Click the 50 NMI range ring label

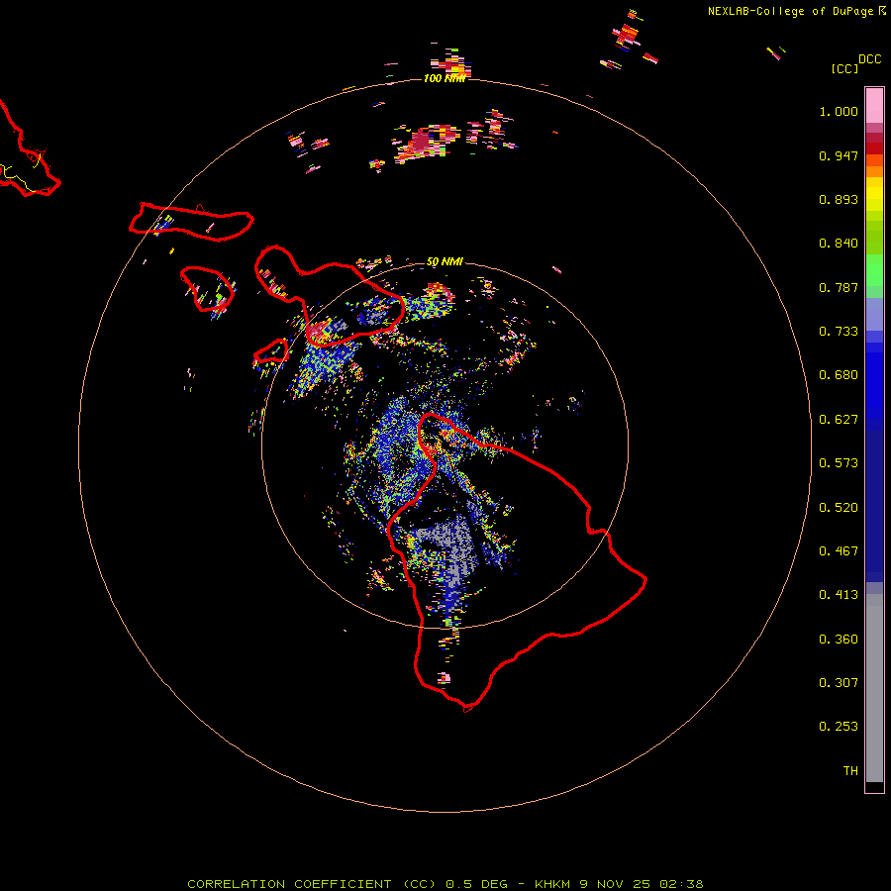pyautogui.click(x=445, y=262)
